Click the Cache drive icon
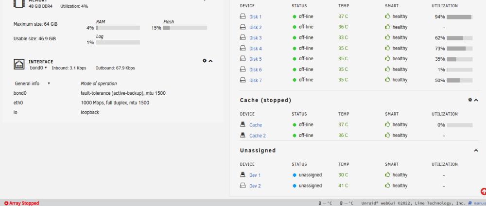The height and width of the screenshot is (206, 486). 243,124
